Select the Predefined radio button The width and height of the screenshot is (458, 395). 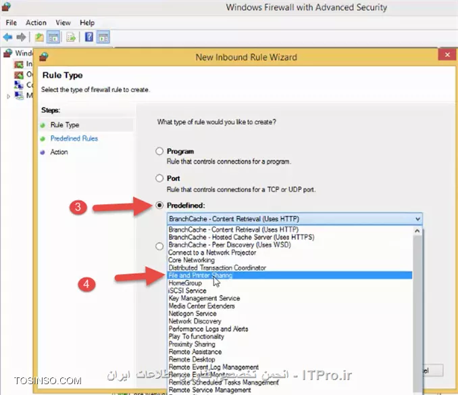(x=159, y=205)
